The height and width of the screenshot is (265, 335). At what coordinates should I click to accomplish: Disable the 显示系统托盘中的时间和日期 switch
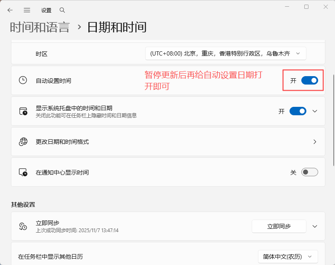tap(298, 111)
